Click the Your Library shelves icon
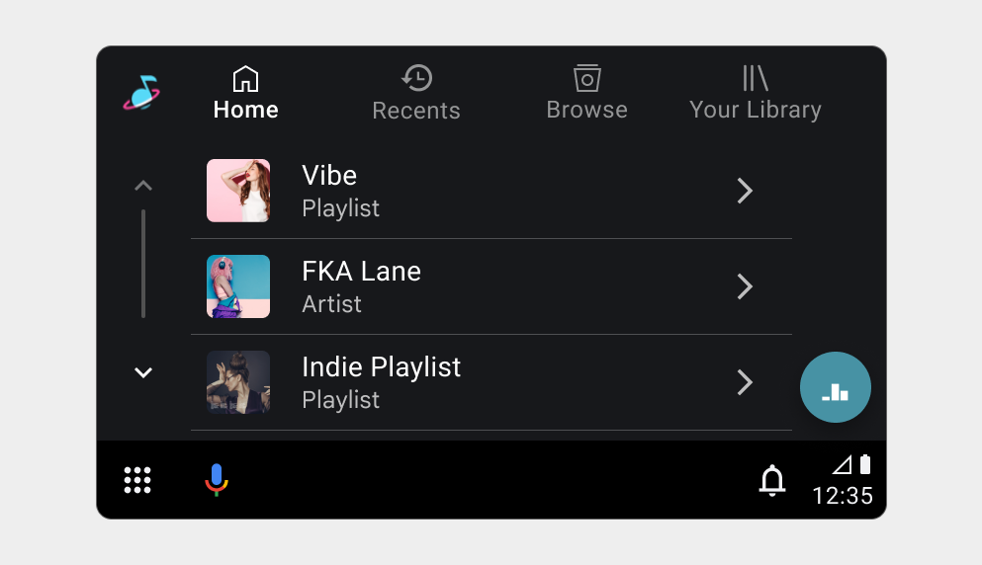The image size is (982, 565). (756, 79)
